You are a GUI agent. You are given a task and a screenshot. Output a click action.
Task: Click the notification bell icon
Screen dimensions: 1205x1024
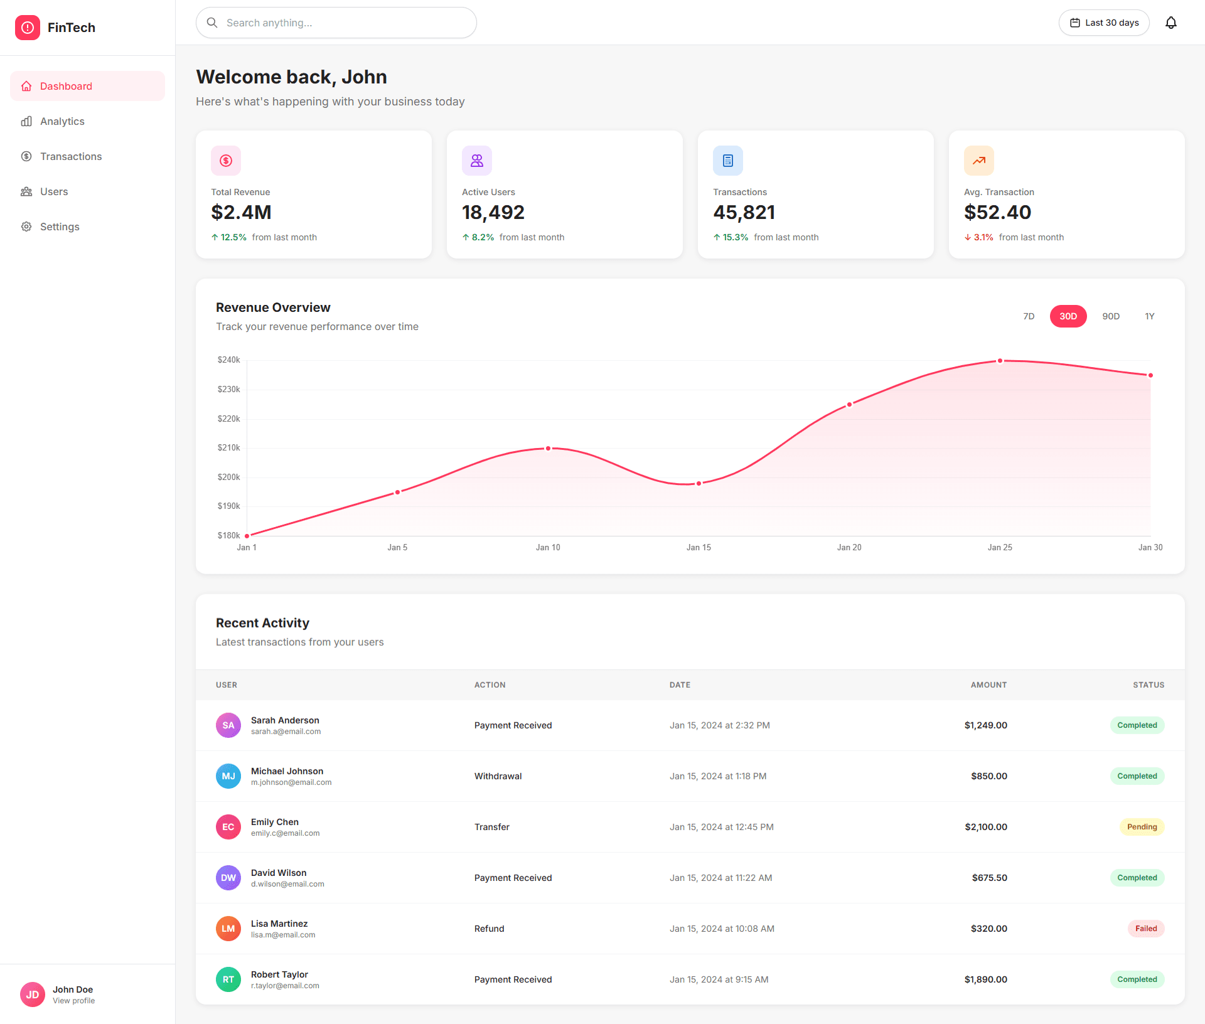click(x=1170, y=23)
